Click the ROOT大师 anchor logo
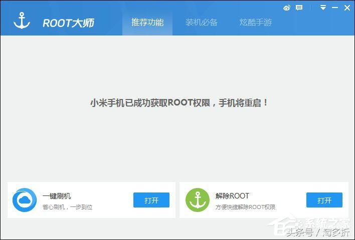This screenshot has height=240, width=355. point(22,20)
